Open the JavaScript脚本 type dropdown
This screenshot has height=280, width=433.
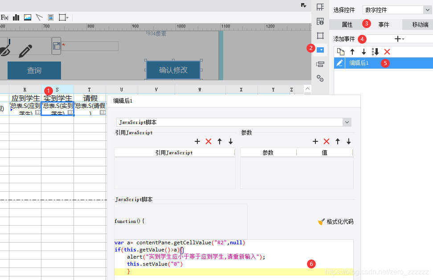point(234,122)
